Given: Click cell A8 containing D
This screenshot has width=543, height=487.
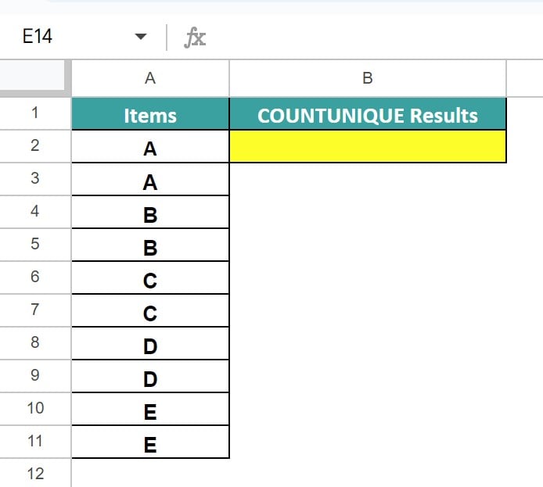Looking at the screenshot, I should (150, 343).
